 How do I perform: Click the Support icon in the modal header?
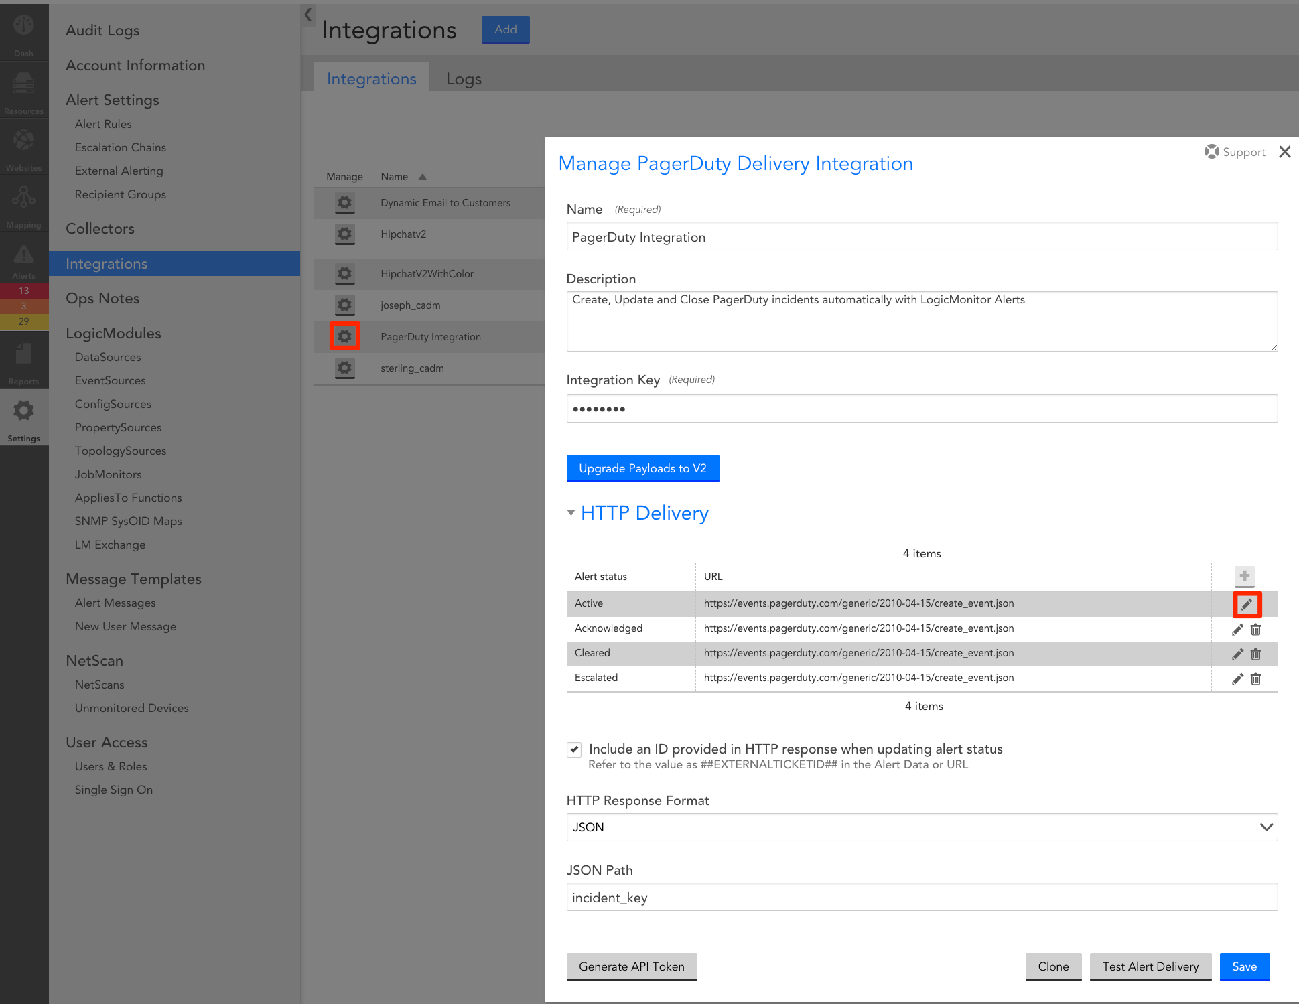[1211, 151]
